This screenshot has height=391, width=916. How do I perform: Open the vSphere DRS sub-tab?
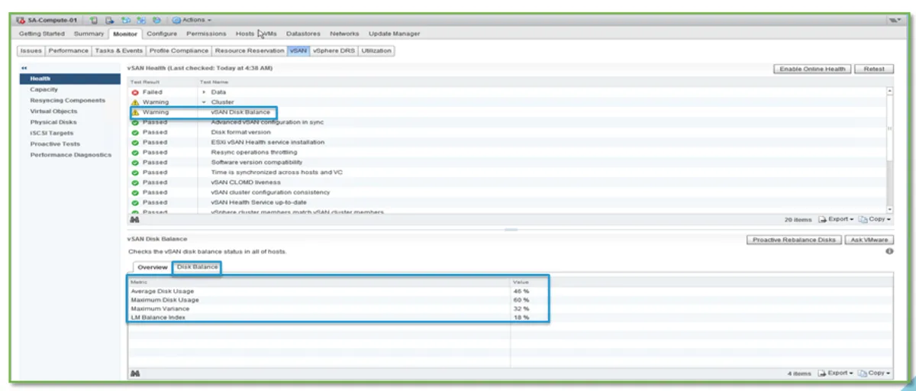pos(333,50)
